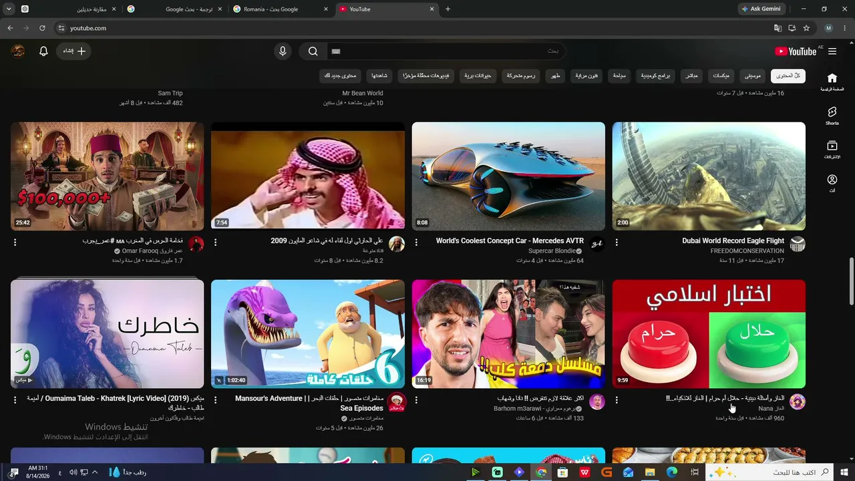Image resolution: width=855 pixels, height=481 pixels.
Task: Open the Barhom m3arawi channel avatar
Action: click(x=597, y=402)
